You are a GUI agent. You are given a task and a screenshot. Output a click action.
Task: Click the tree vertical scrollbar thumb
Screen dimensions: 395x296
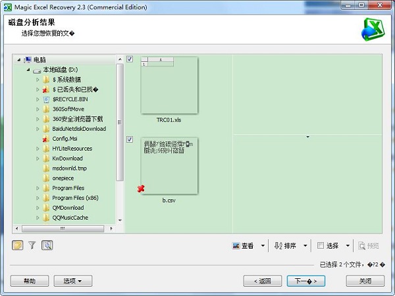[x=120, y=122]
